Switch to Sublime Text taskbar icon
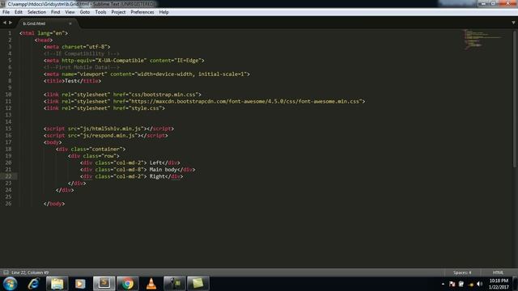The image size is (518, 291). (104, 284)
